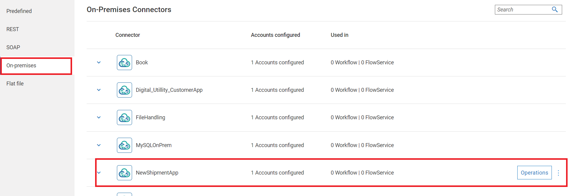Open the SOAP connectors section
This screenshot has width=570, height=196.
point(13,47)
